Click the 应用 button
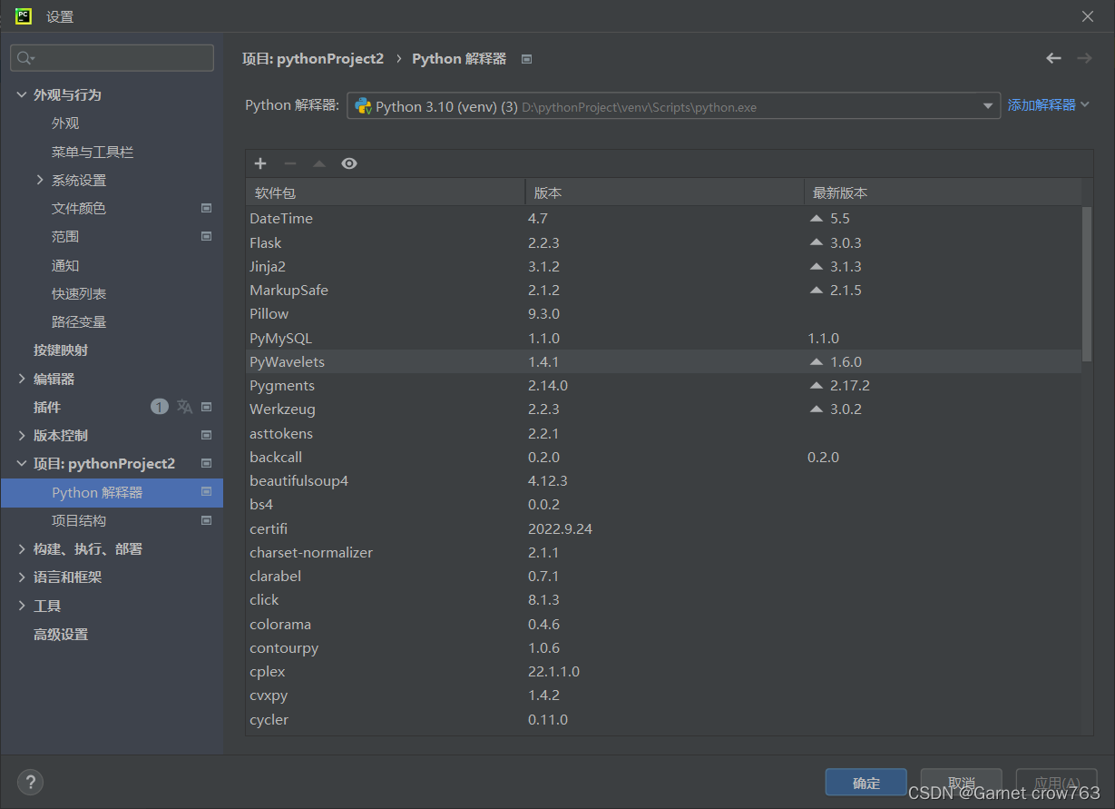The image size is (1115, 809). 1057,783
